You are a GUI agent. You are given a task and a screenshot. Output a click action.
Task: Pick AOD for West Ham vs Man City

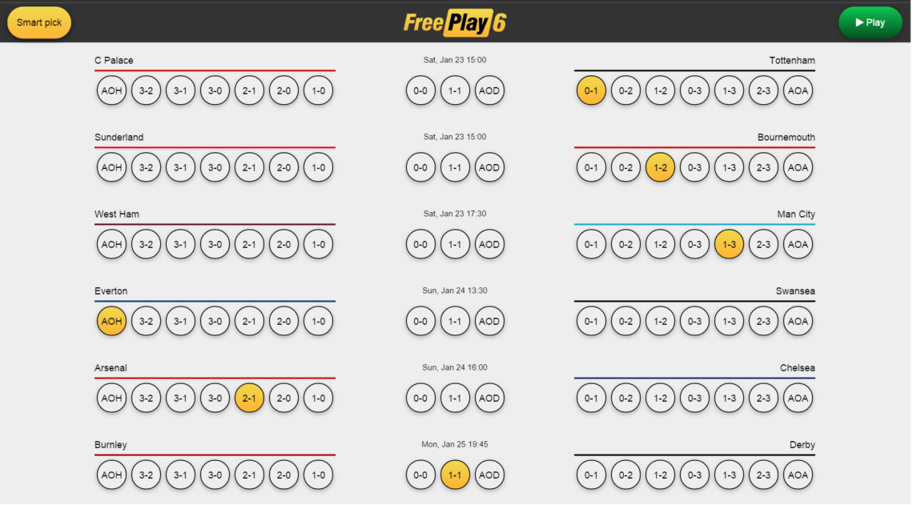tap(489, 244)
